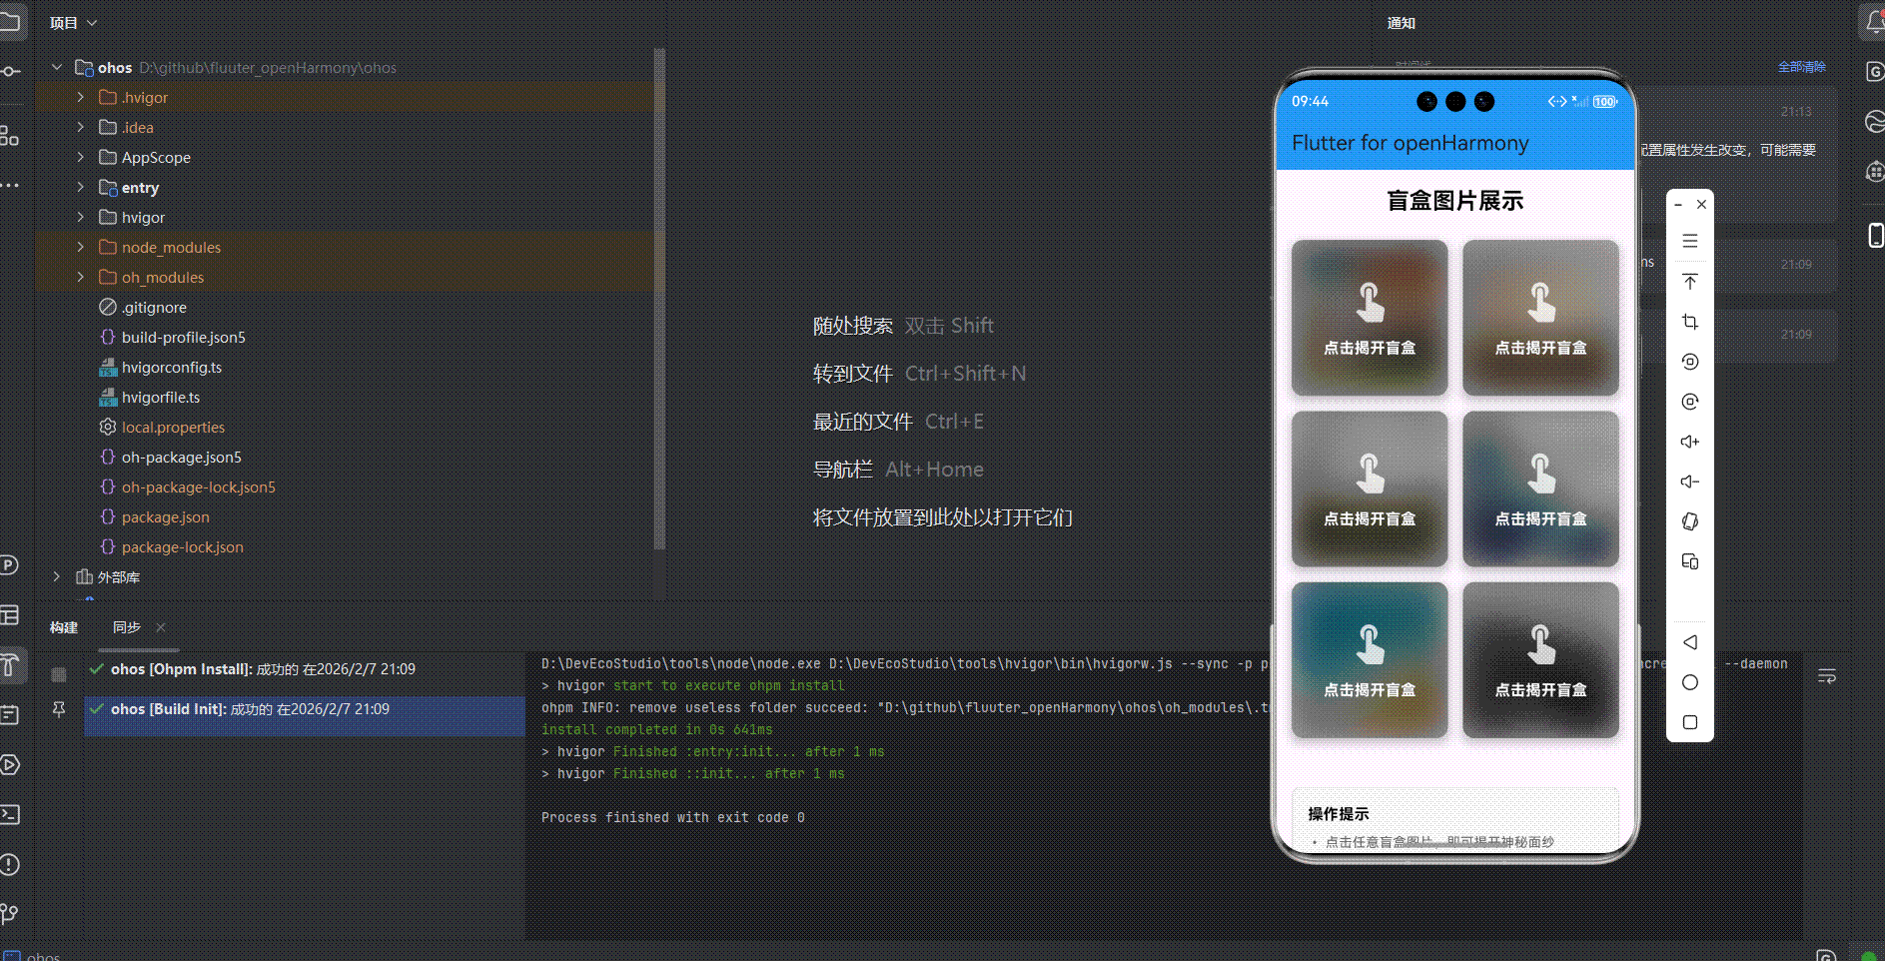Open the emulator toolbar hamburger menu
1885x961 pixels.
point(1690,241)
